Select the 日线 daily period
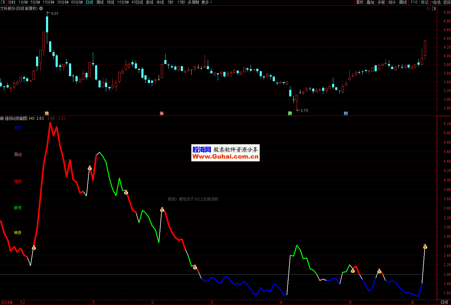Viewport: 451px width, 305px height. click(x=89, y=2)
